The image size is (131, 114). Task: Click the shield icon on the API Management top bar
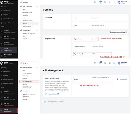[95, 63]
